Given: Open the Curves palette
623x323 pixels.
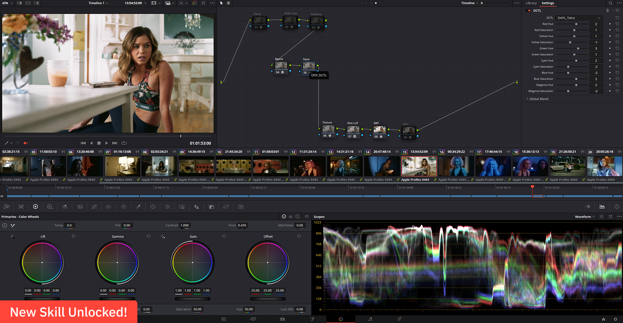Looking at the screenshot, I should (94, 207).
